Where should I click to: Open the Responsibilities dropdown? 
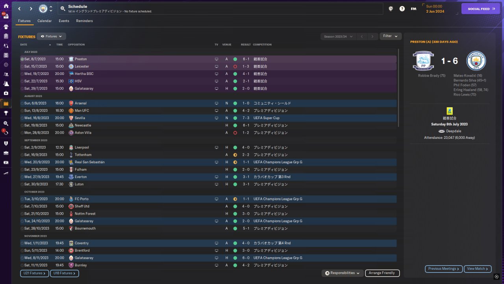tap(343, 273)
